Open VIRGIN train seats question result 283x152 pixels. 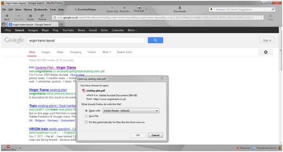coord(53,129)
